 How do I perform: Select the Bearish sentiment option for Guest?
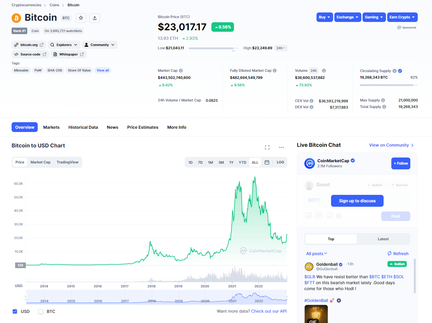pyautogui.click(x=399, y=185)
